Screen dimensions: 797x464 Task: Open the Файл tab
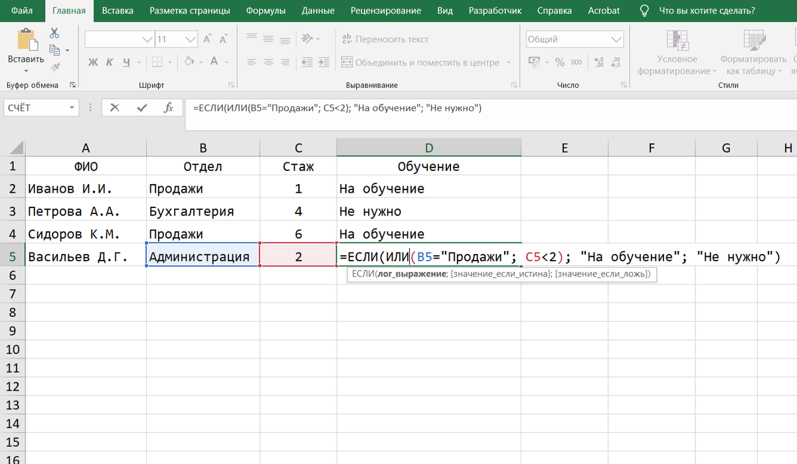click(22, 11)
